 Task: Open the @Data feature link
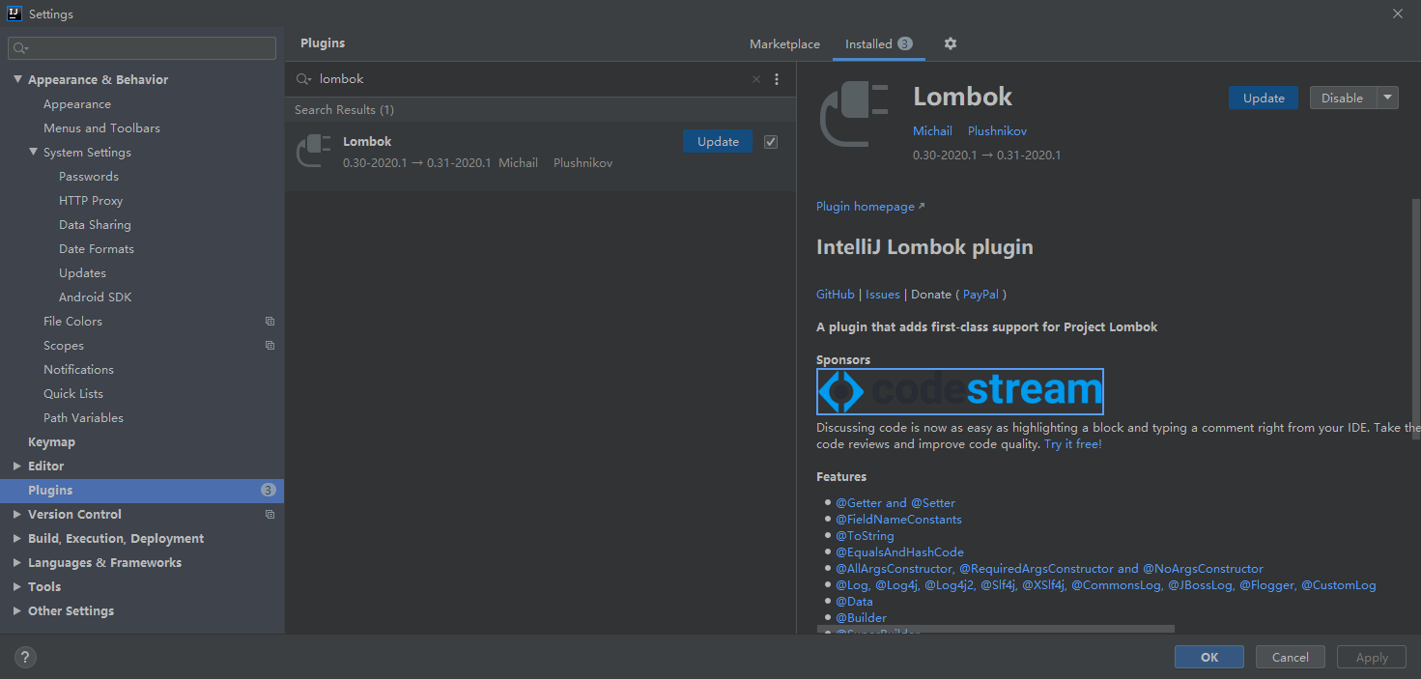click(854, 602)
